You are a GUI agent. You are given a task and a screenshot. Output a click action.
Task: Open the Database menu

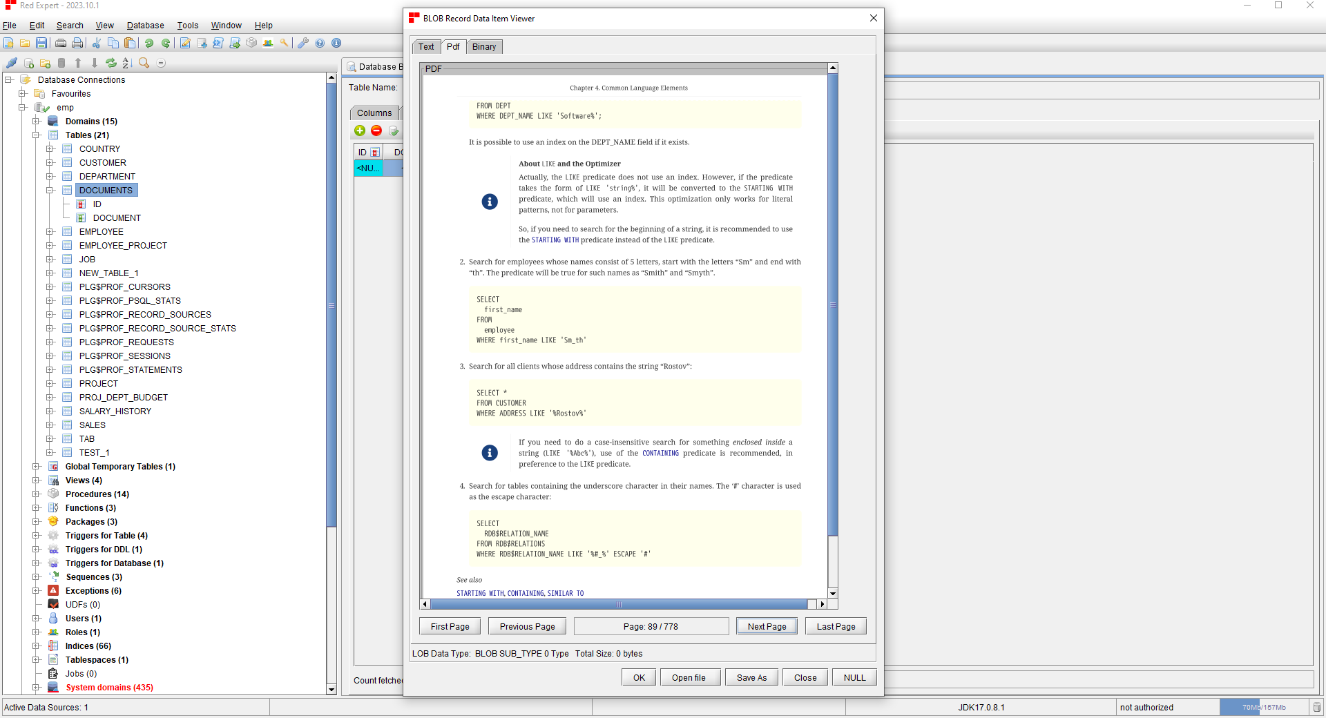(x=145, y=26)
